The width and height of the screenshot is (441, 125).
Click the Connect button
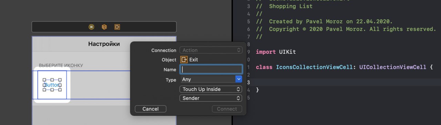point(227,109)
